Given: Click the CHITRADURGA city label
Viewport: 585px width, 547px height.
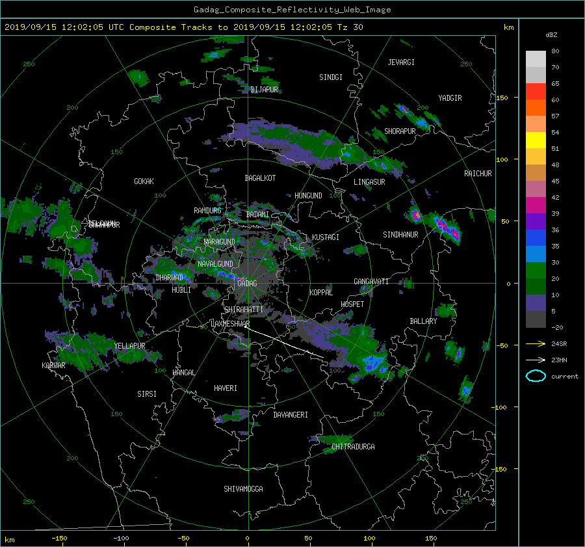Looking at the screenshot, I should 353,447.
